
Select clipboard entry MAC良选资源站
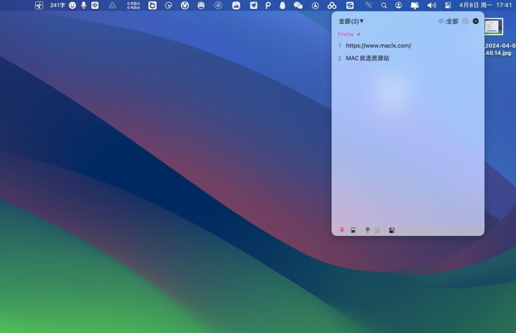point(366,58)
